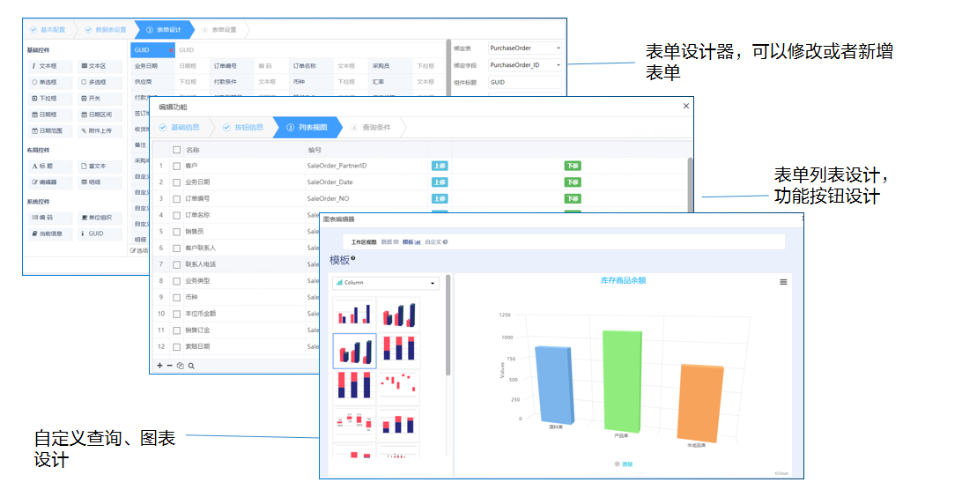Open the PurchaseOrder_ID bound field dropdown
The image size is (962, 497).
(525, 65)
